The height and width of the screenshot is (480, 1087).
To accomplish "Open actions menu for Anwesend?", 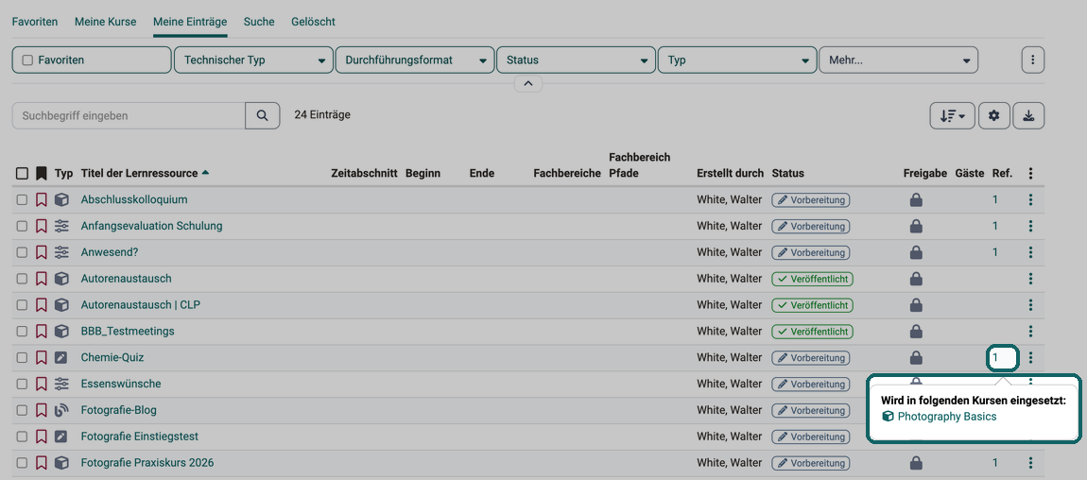I will click(1031, 253).
